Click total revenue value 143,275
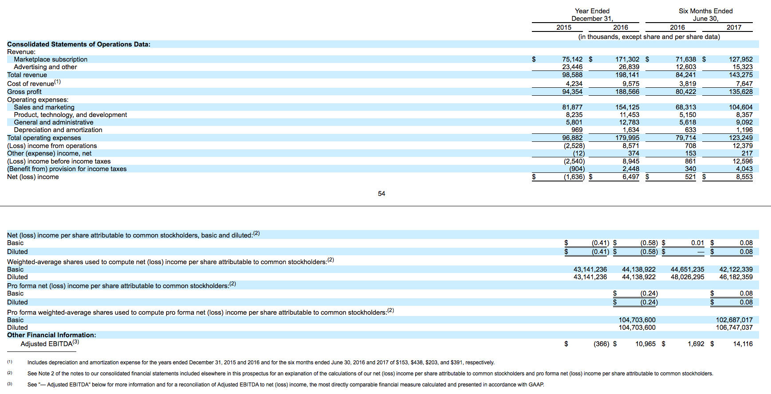Image resolution: width=771 pixels, height=394 pixels. point(741,75)
